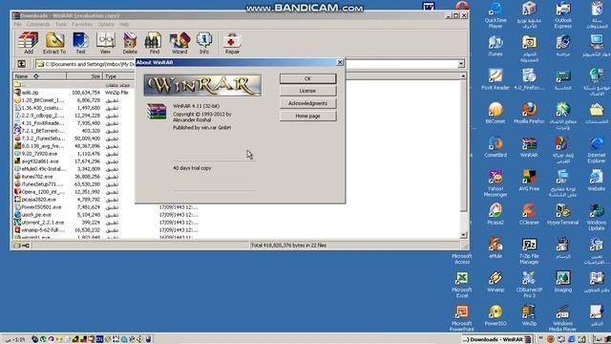Click the file list scrollbar up arrow
Viewport: 611px width, 344px height.
click(463, 76)
